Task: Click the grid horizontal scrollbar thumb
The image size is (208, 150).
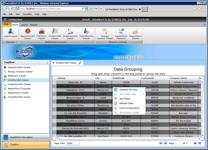Action: click(x=118, y=139)
